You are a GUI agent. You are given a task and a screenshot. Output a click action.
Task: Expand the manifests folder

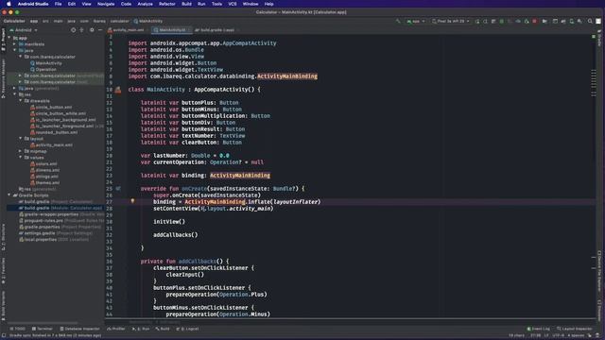click(x=15, y=44)
